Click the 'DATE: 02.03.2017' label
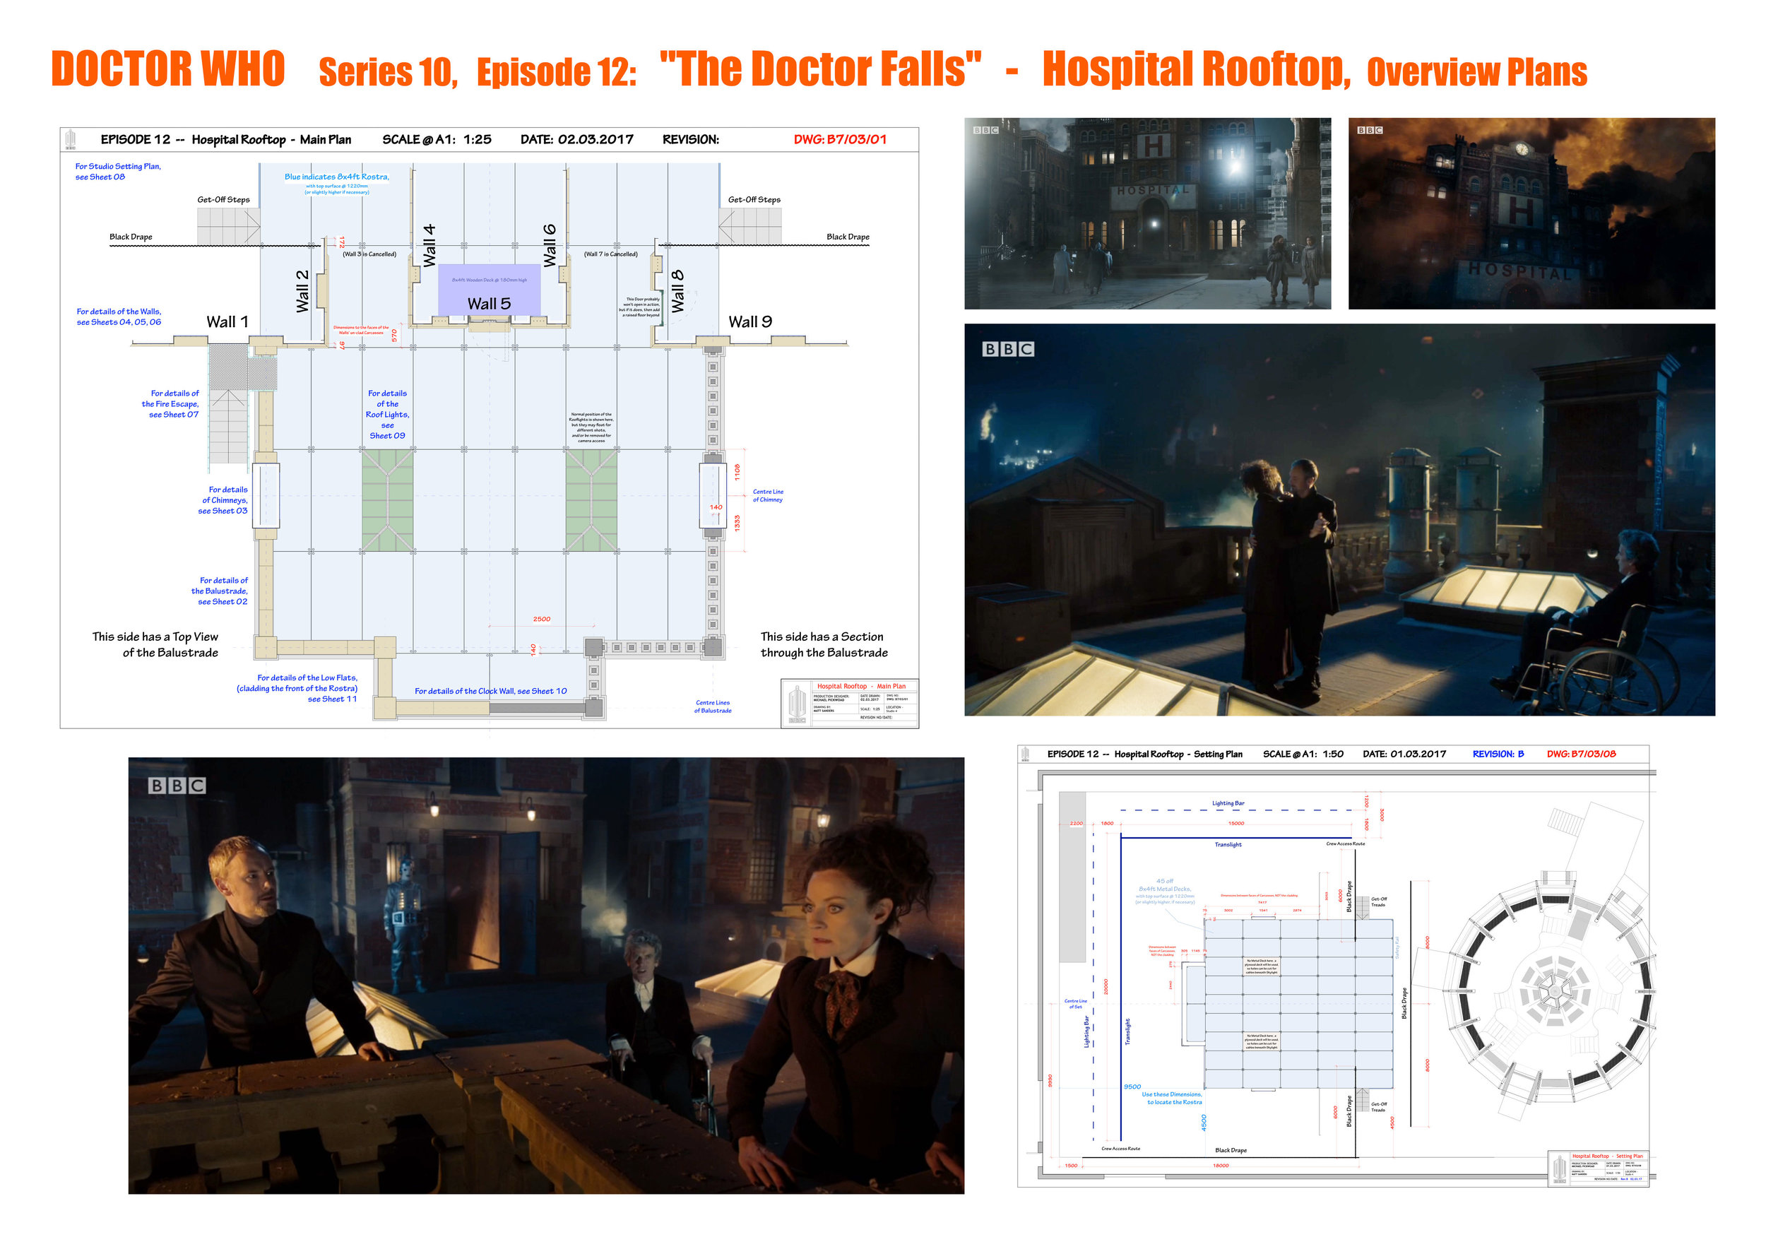1766x1249 pixels. 577,139
